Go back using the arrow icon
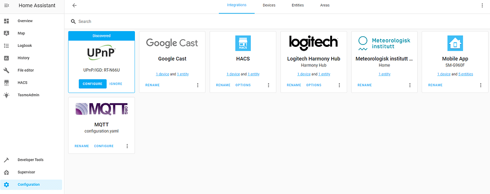Screen dimensions: 490x194 click(74, 5)
